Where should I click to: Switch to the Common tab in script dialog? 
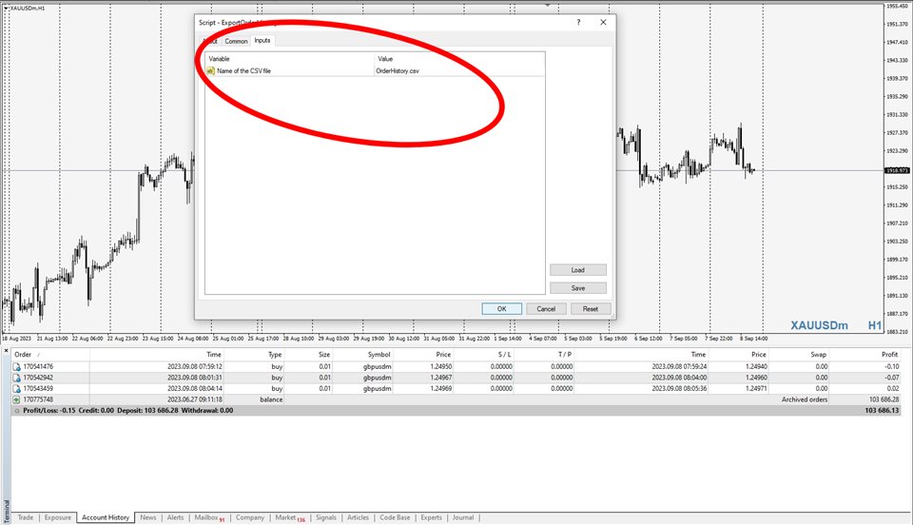pos(236,41)
